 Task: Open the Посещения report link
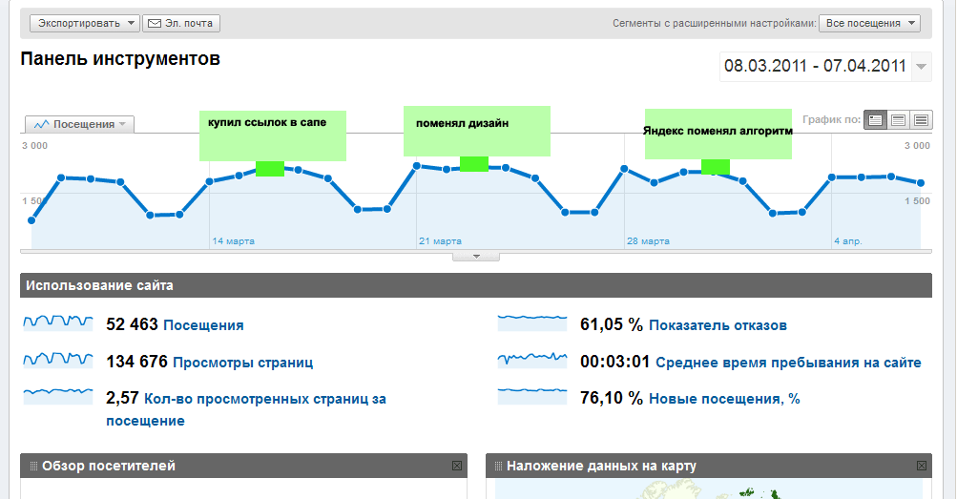(204, 325)
